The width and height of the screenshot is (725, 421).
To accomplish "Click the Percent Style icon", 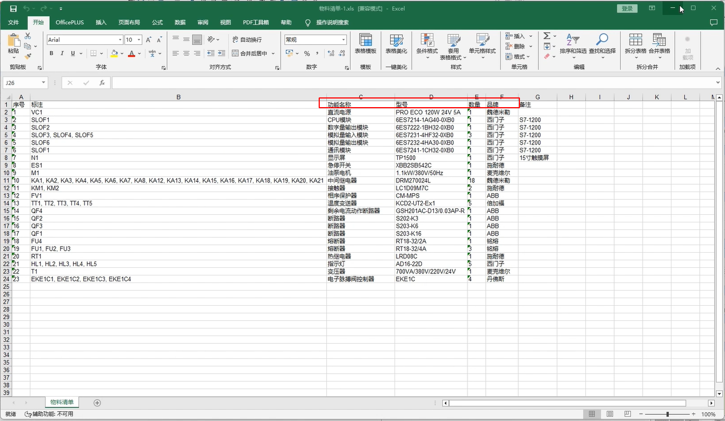I will tap(307, 53).
